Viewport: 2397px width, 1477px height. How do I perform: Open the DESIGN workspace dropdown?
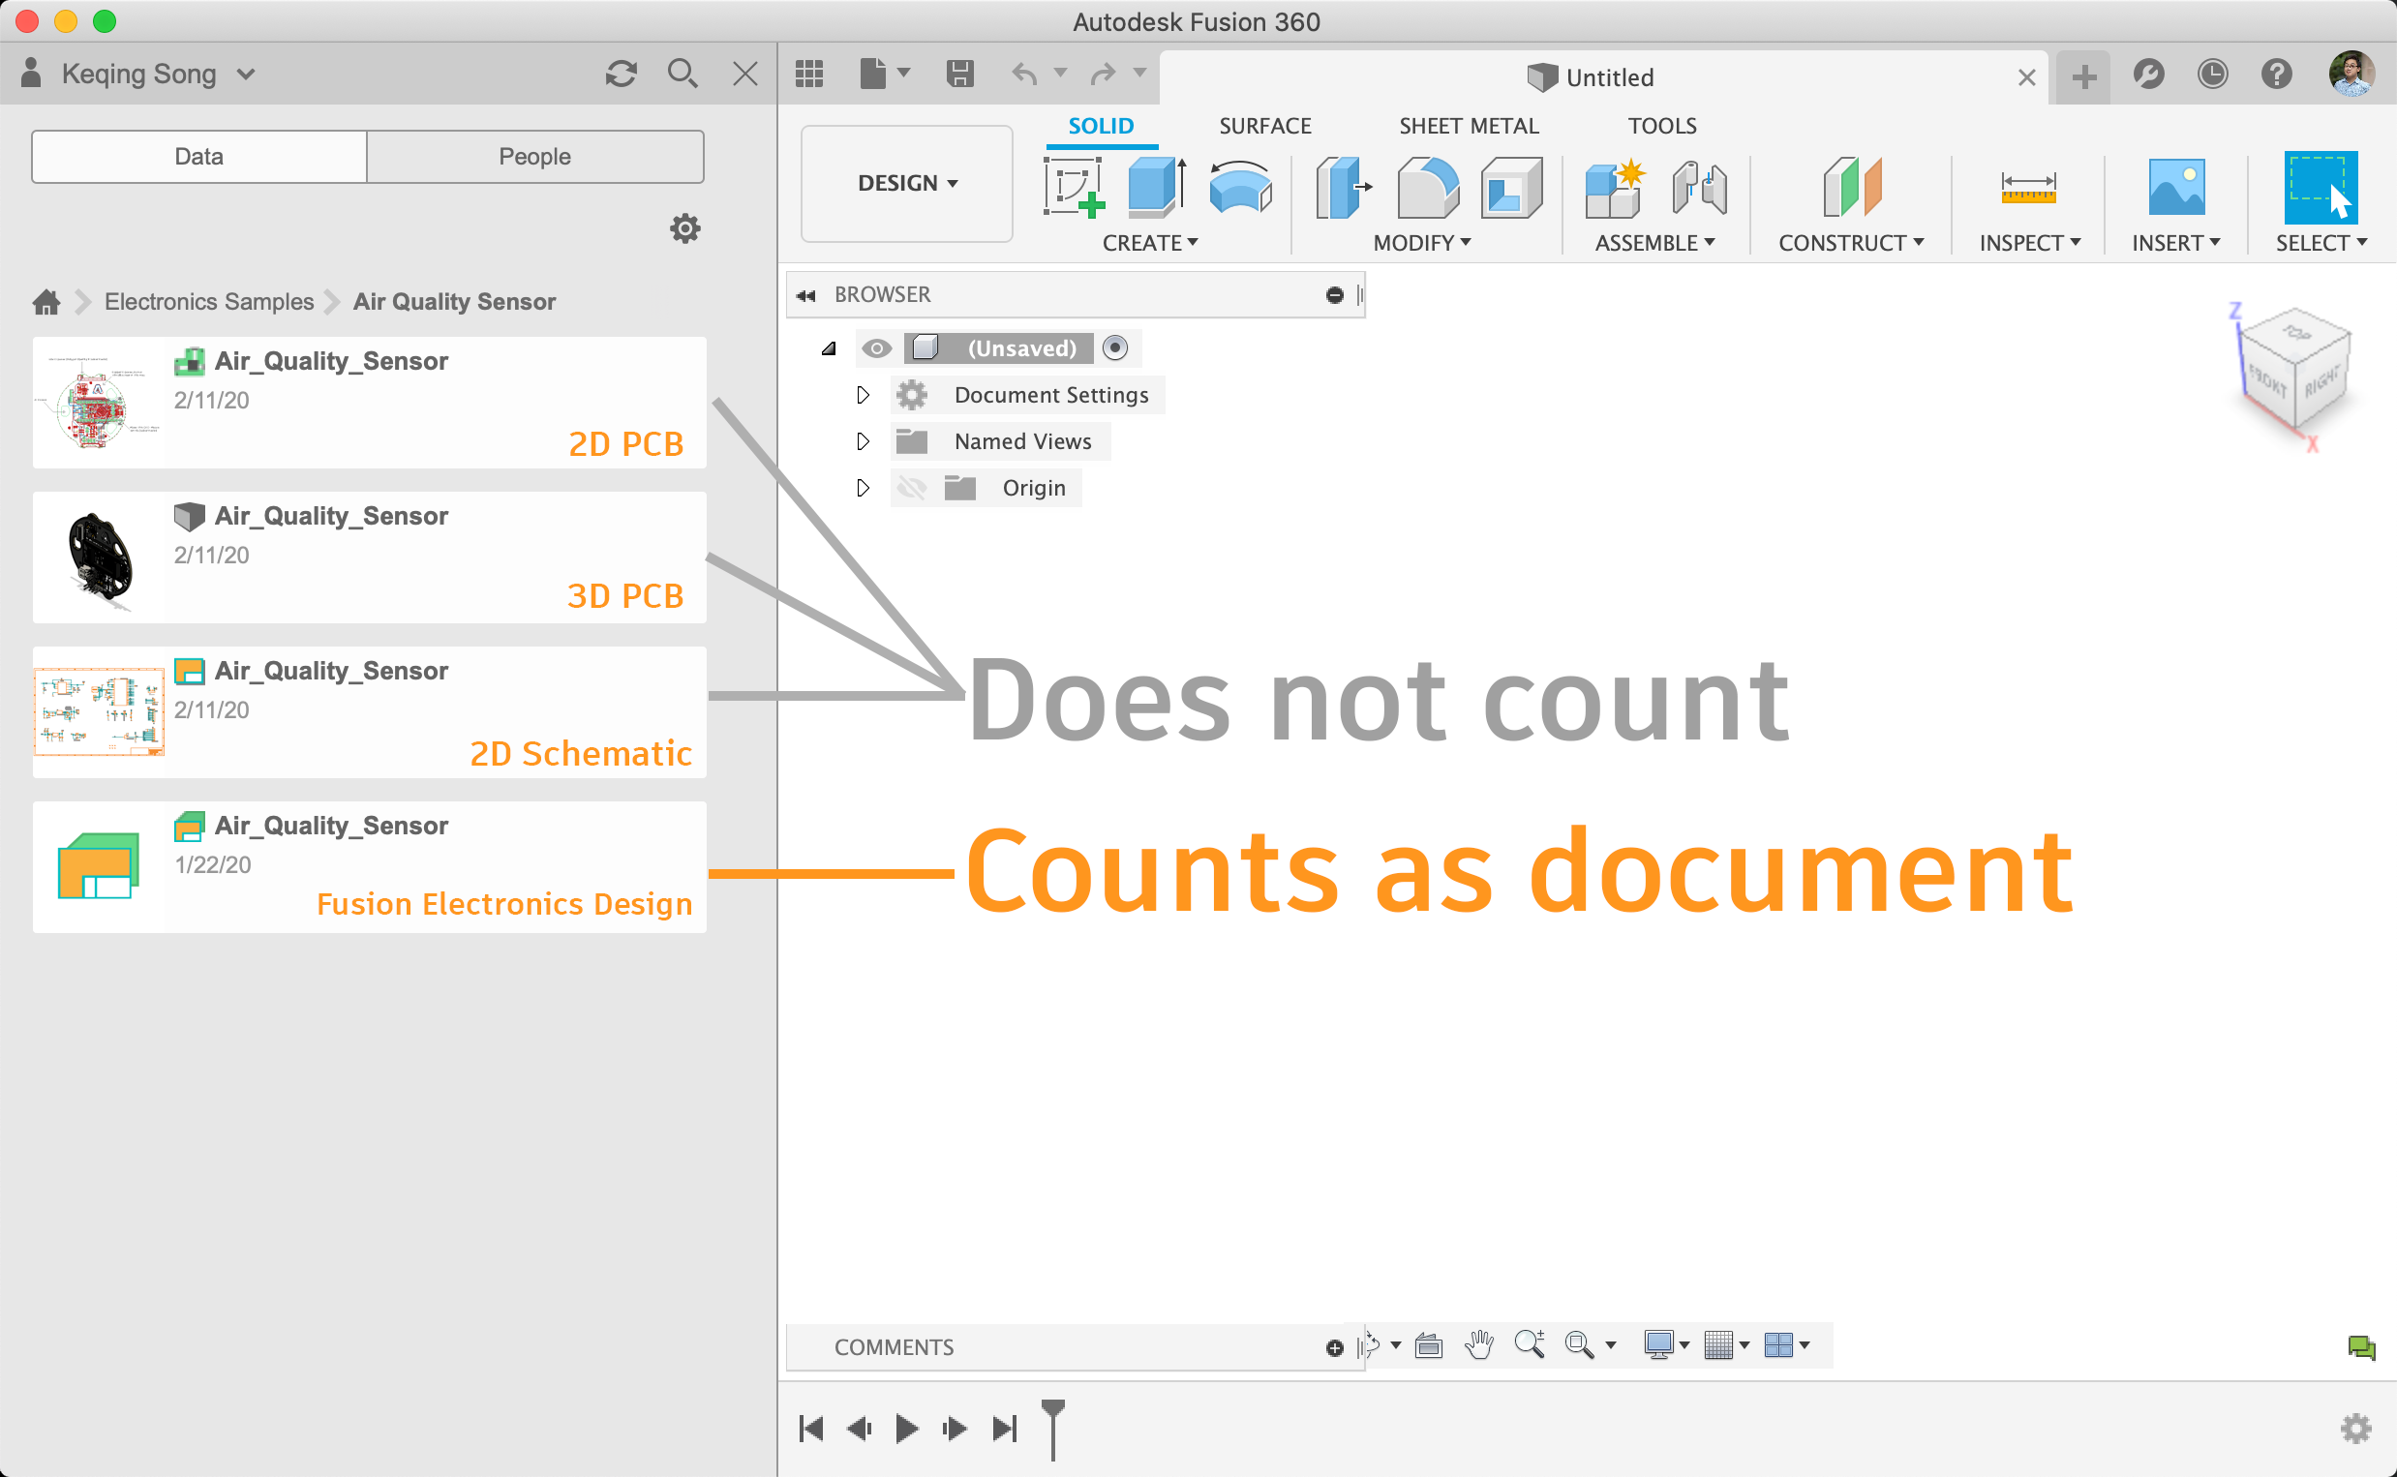pyautogui.click(x=906, y=184)
